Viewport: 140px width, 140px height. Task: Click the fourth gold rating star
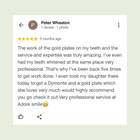(x=32, y=39)
